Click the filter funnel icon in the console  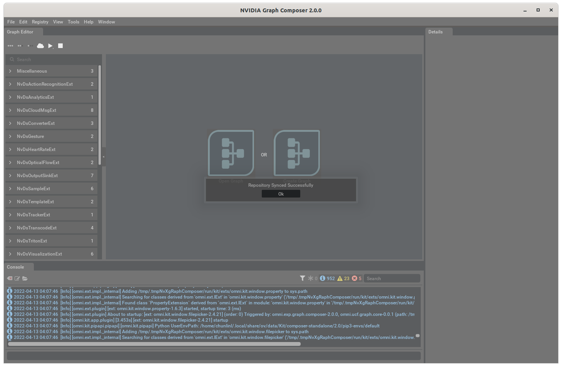(x=303, y=278)
